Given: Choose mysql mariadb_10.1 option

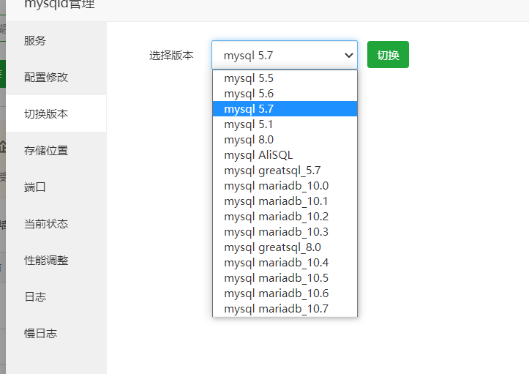Looking at the screenshot, I should point(285,201).
